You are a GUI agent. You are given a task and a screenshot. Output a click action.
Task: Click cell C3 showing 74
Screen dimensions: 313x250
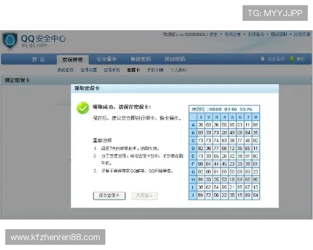[x=216, y=141]
